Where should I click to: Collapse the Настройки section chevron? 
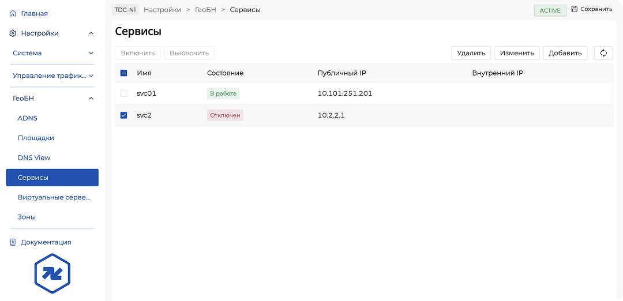tap(91, 33)
